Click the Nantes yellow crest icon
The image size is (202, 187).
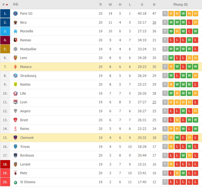coord(15,85)
